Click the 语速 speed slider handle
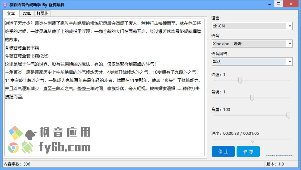This screenshot has height=170, width=301. coord(240,80)
